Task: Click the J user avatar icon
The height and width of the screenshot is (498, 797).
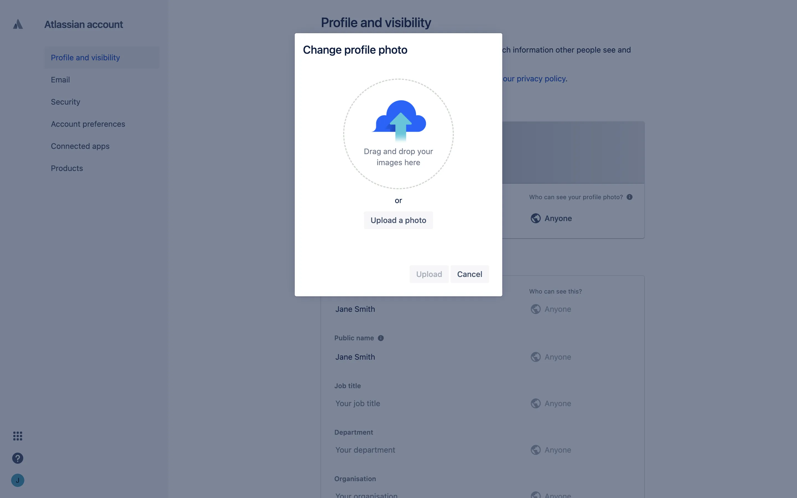Action: [x=18, y=480]
